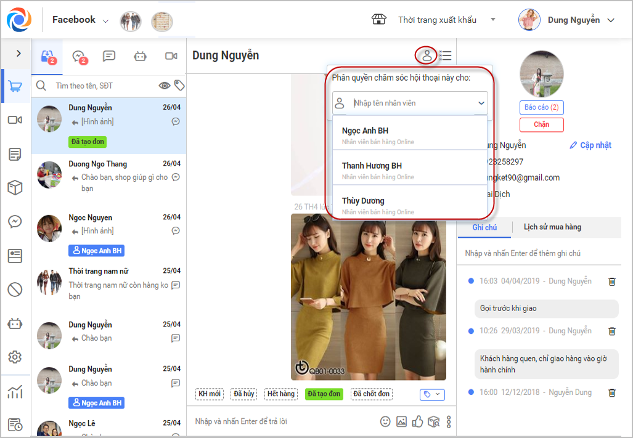Focus the add-note input field
This screenshot has width=633, height=438.
(539, 253)
